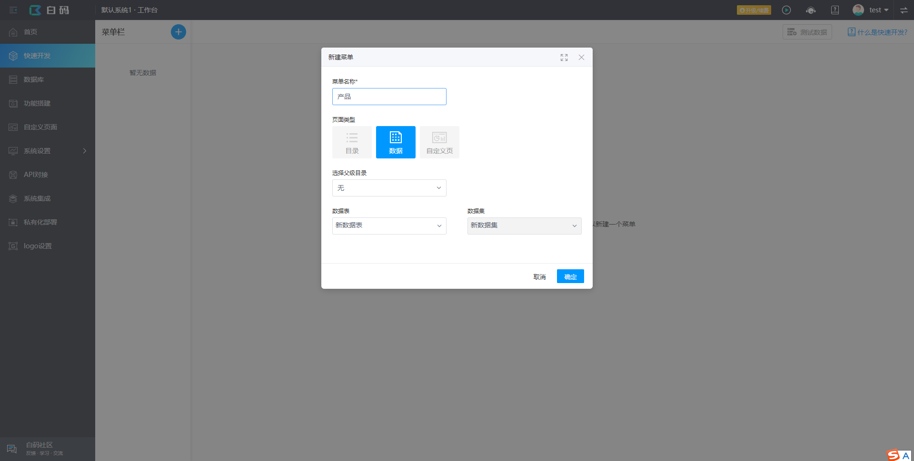
Task: Go to 功能搭建 in sidebar
Action: tap(48, 103)
